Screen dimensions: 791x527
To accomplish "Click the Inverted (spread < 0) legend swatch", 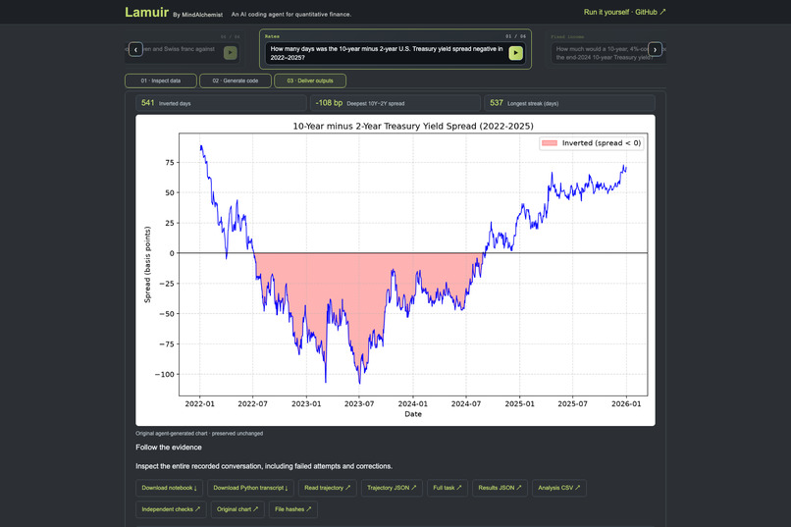I will click(x=550, y=143).
